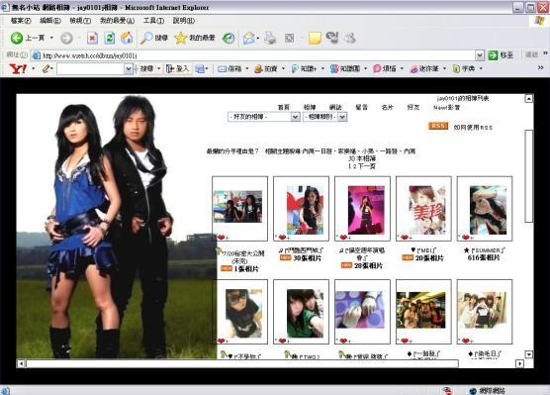Open 拍賣 auctions on Yahoo toolbar
Screen dimensions: 550x395
[x=266, y=69]
